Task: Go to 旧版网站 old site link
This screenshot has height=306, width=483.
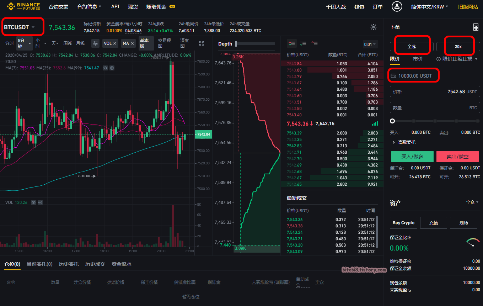Action: pyautogui.click(x=468, y=7)
